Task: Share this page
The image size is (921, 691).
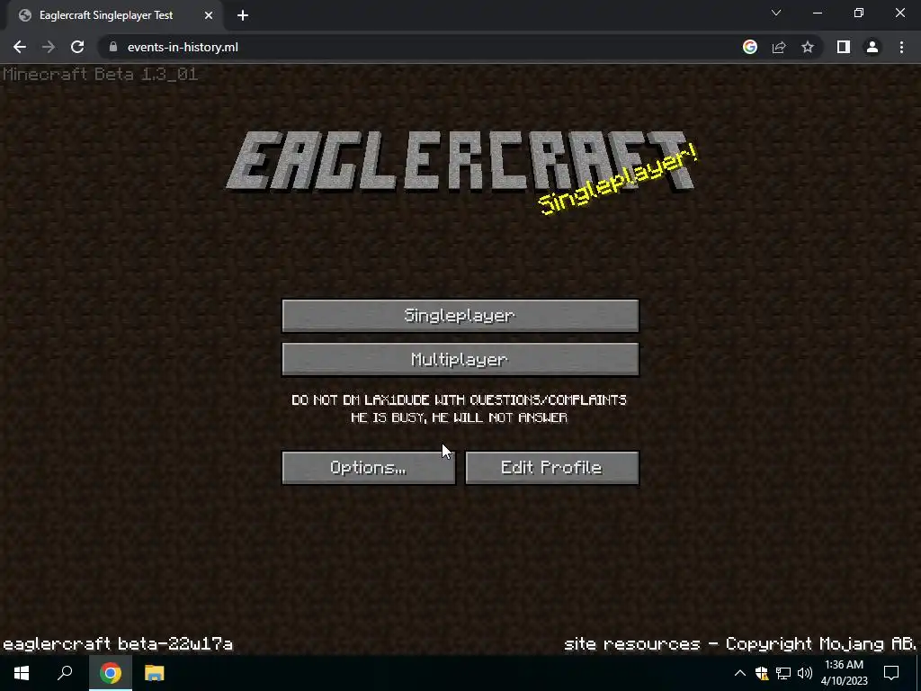Action: click(779, 47)
